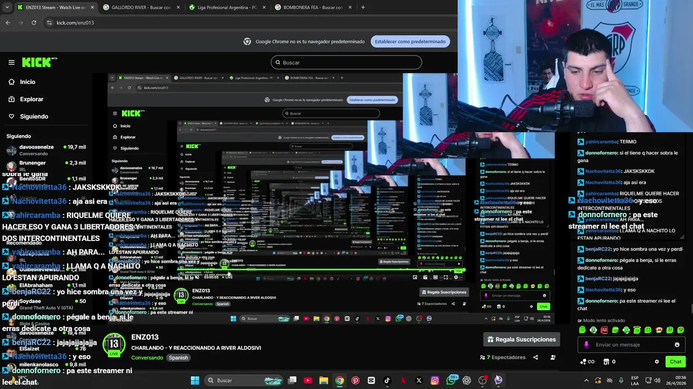
Task: Go back in browser
Action: click(8, 23)
